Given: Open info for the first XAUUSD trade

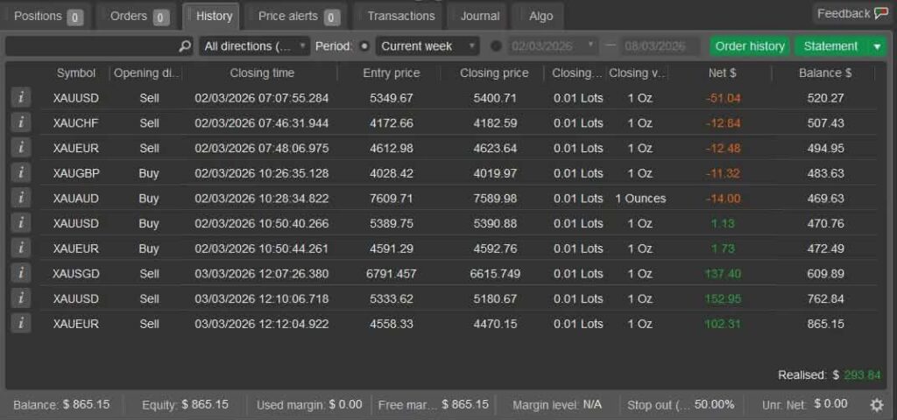Looking at the screenshot, I should pos(20,98).
